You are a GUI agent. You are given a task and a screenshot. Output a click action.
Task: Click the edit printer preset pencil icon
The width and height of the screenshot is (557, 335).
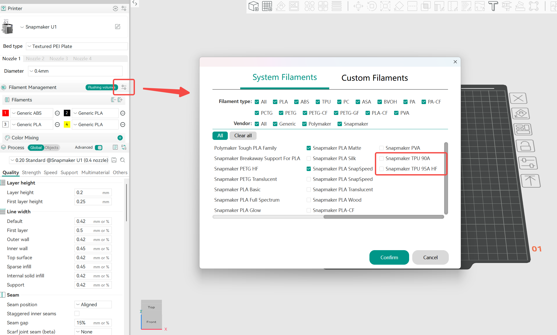[x=118, y=26]
